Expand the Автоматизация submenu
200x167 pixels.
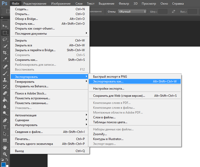pyautogui.click(x=49, y=115)
